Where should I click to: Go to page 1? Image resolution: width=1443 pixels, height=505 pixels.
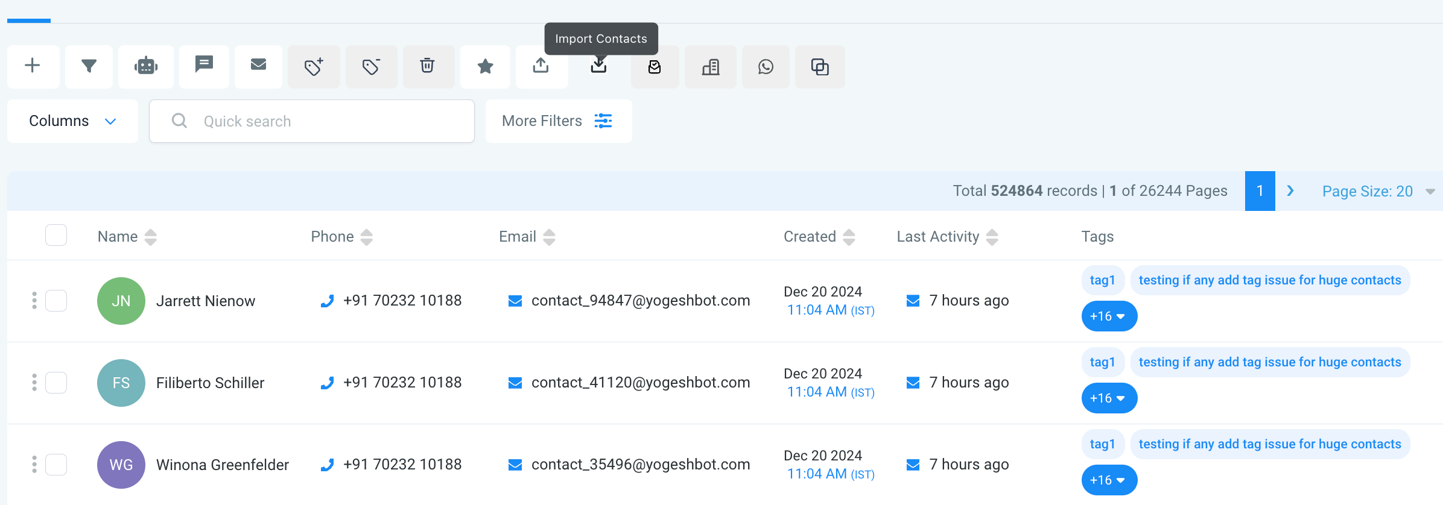pyautogui.click(x=1260, y=191)
